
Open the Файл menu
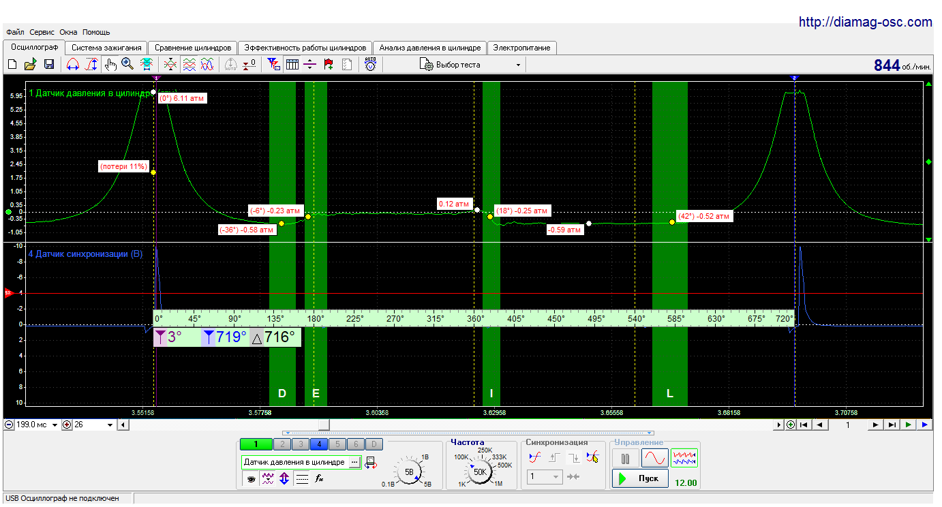[x=15, y=32]
